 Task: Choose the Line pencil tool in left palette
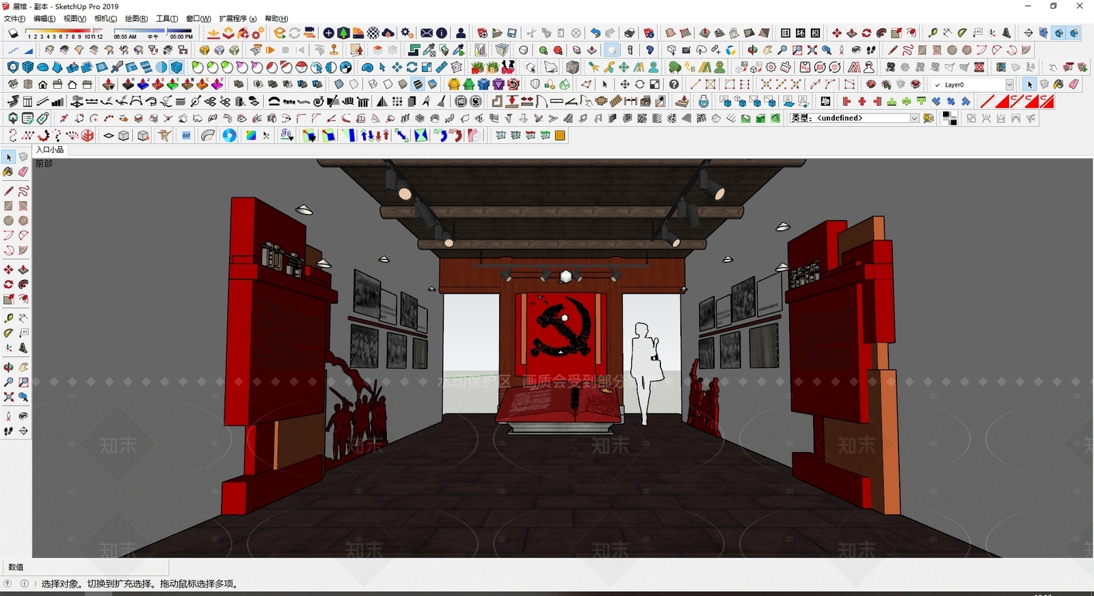click(8, 191)
